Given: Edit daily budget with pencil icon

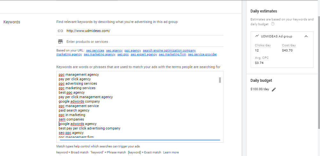Looking at the screenshot, I should (274, 90).
